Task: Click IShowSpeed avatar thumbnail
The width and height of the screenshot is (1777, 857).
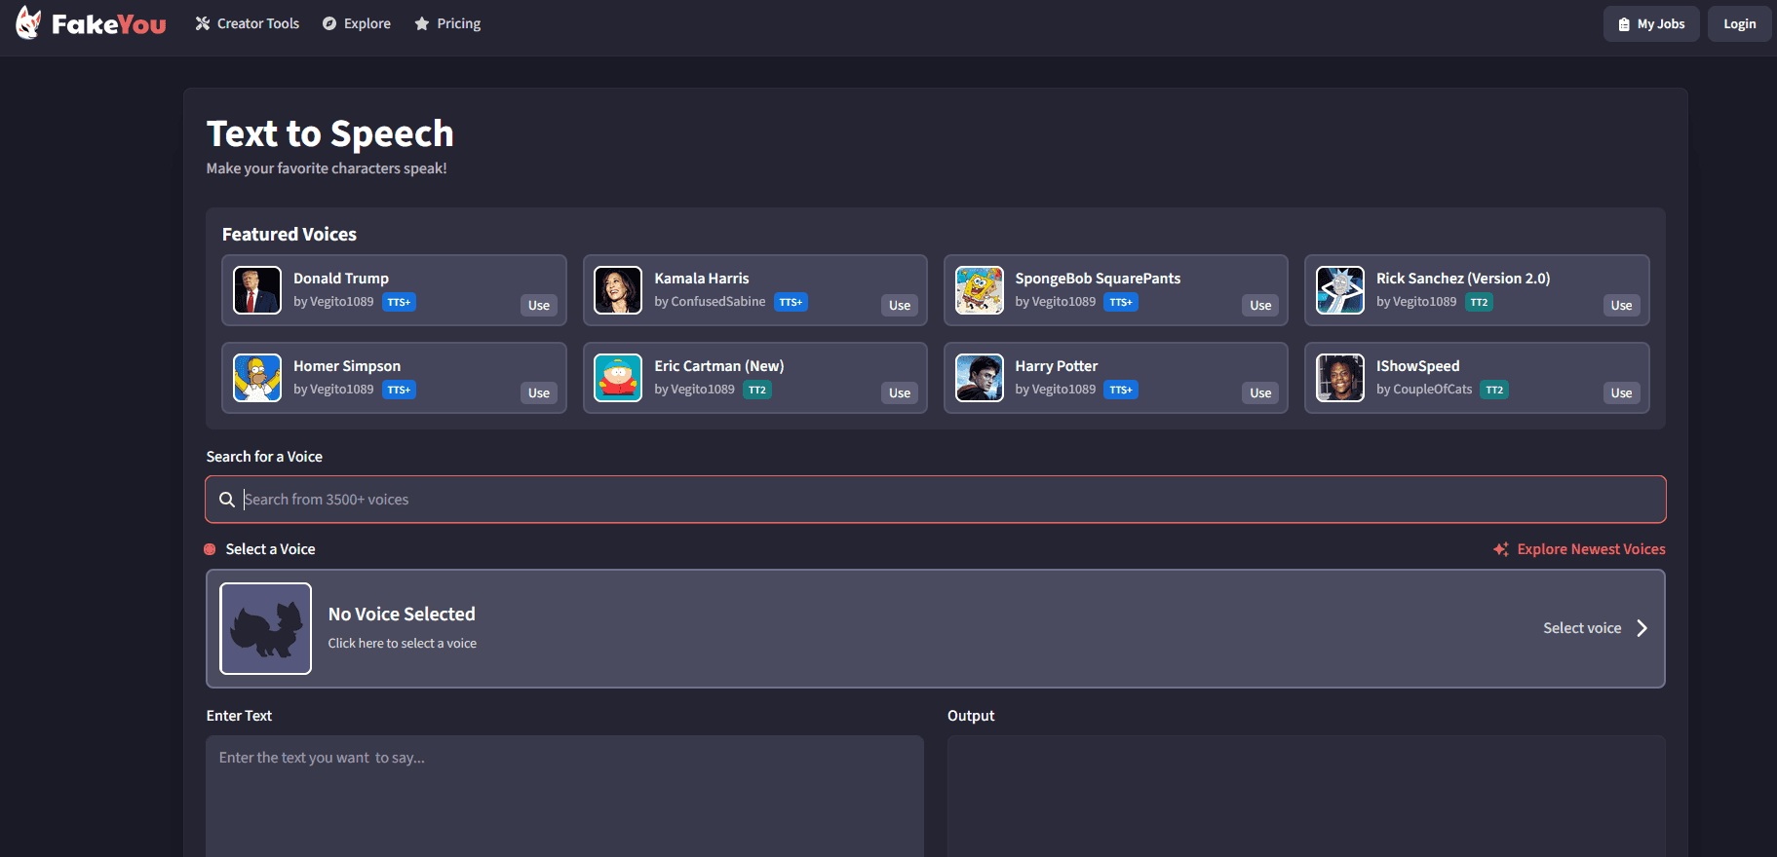Action: [x=1340, y=378]
